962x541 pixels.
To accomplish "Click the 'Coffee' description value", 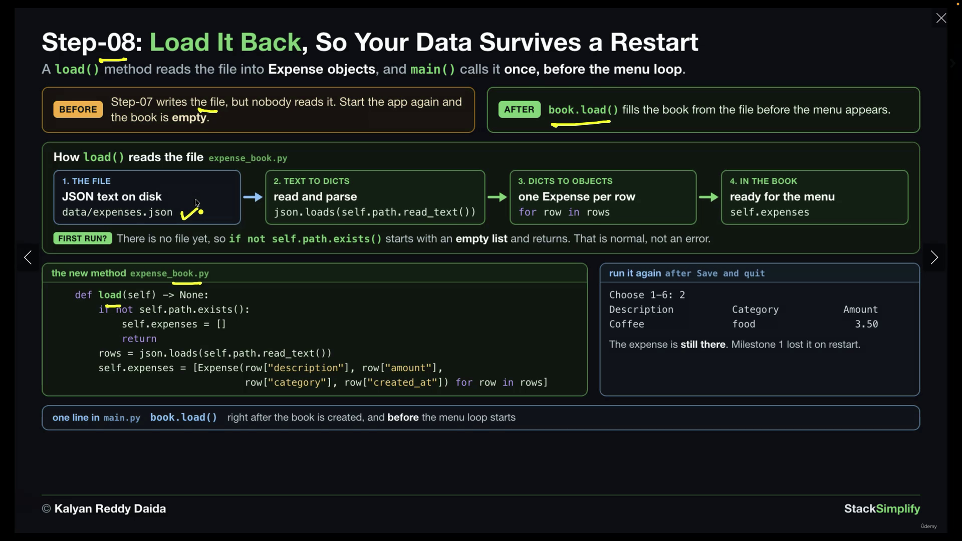I will click(627, 324).
